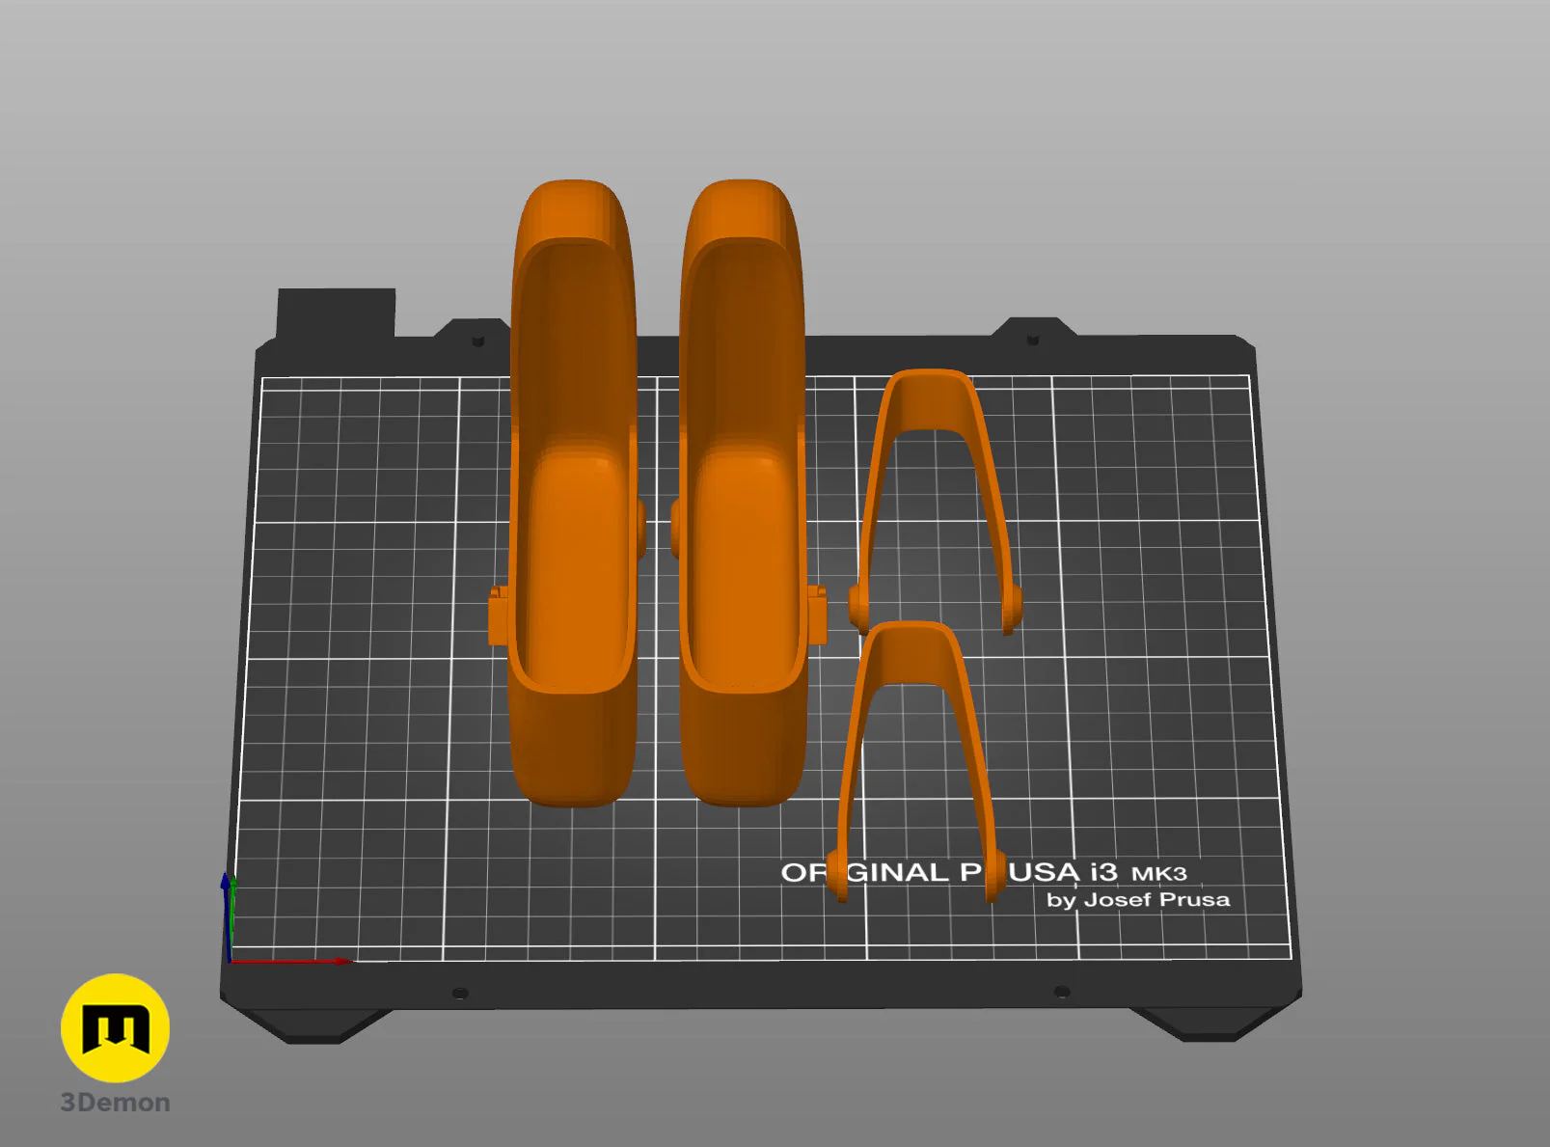Click the hinge tab on left case
This screenshot has height=1147, width=1550.
pyautogui.click(x=499, y=614)
